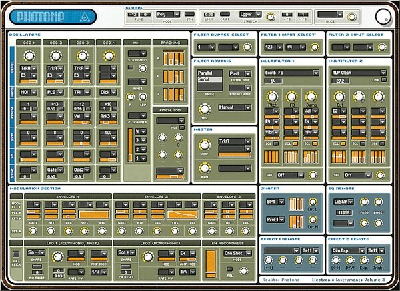This screenshot has width=400, height=291.
Task: Open the Comb FB filter type dropdown
Action: (291, 73)
